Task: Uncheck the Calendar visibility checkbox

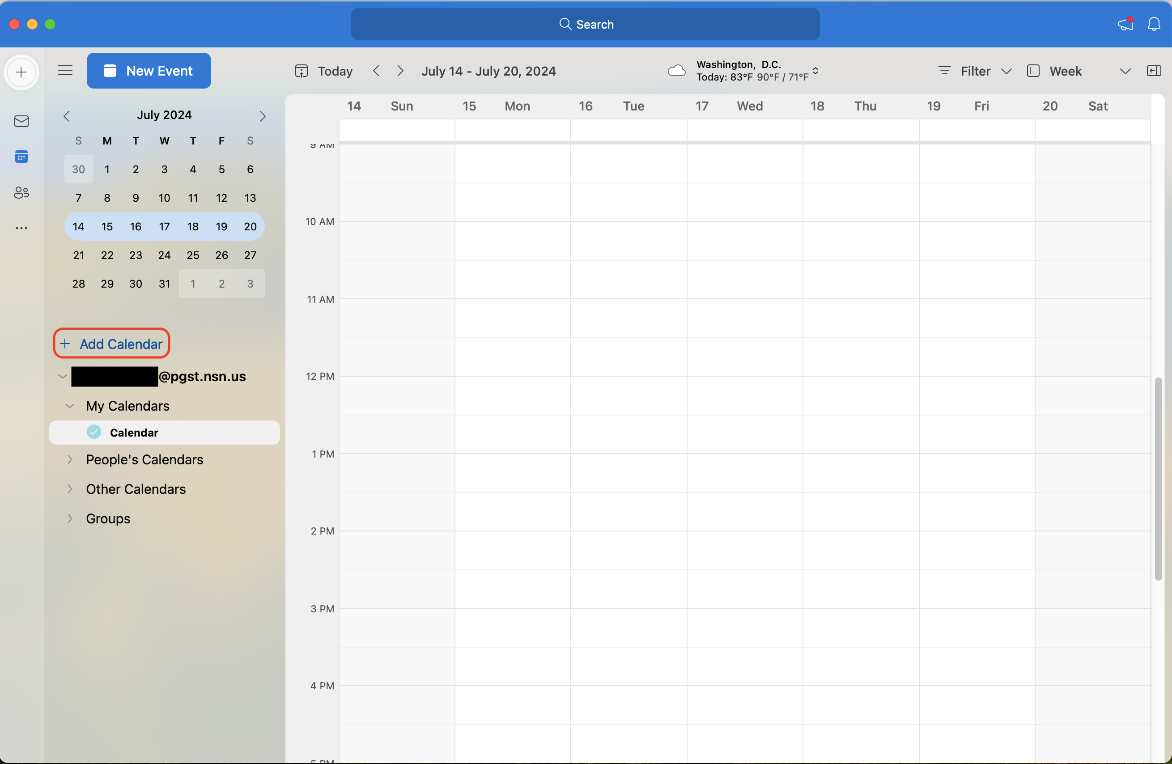Action: coord(93,432)
